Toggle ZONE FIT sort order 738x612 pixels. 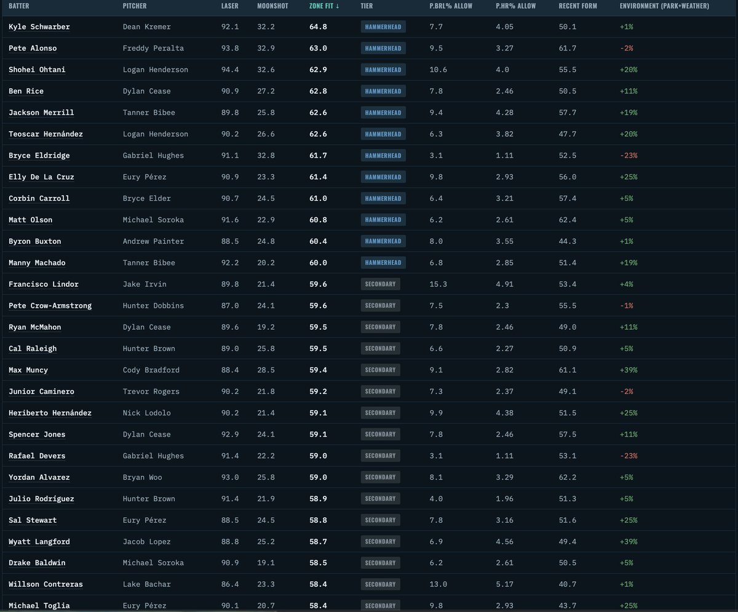coord(324,6)
